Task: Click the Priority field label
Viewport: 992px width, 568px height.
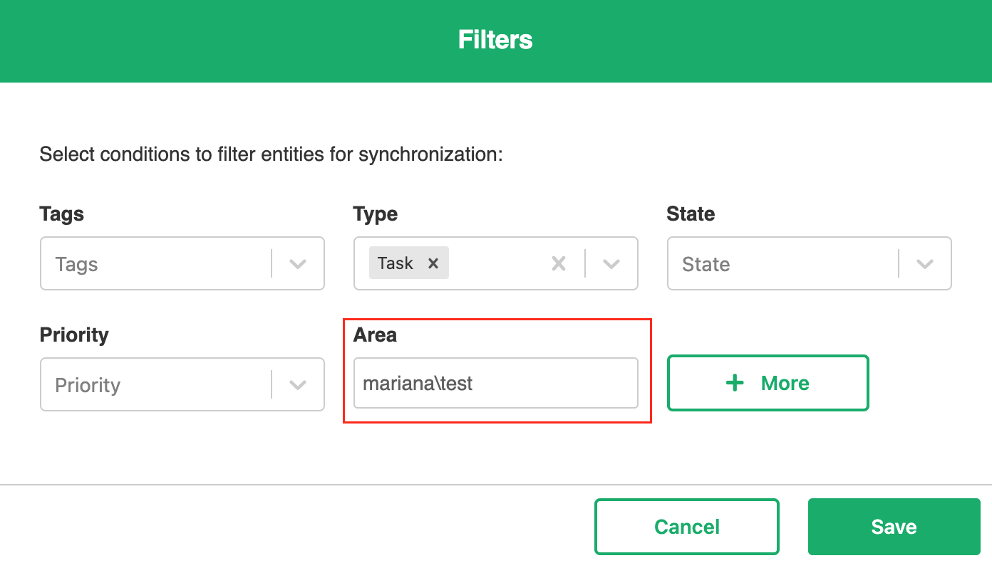Action: (x=74, y=335)
